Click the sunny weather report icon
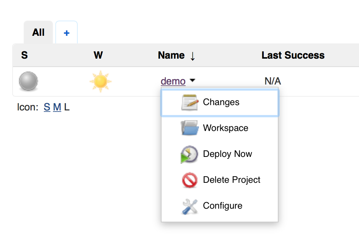 coord(100,81)
